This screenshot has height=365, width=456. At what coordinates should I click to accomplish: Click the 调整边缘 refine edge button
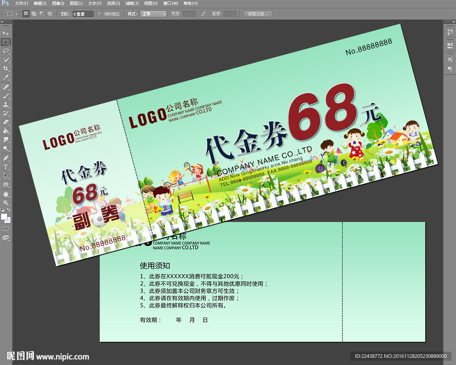click(258, 14)
